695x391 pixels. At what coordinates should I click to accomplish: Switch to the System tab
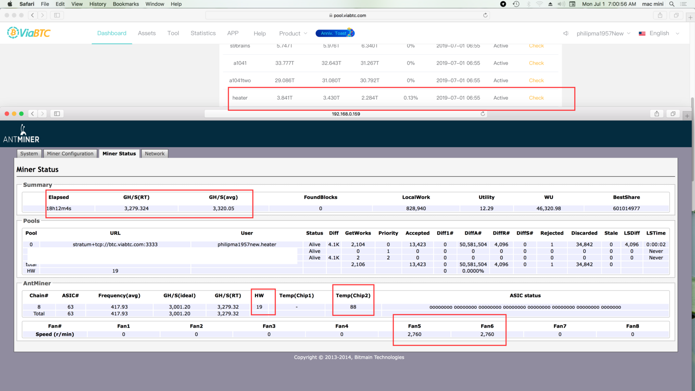click(x=29, y=153)
